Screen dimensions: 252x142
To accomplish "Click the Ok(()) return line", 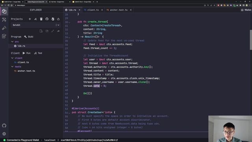I will [87, 93].
